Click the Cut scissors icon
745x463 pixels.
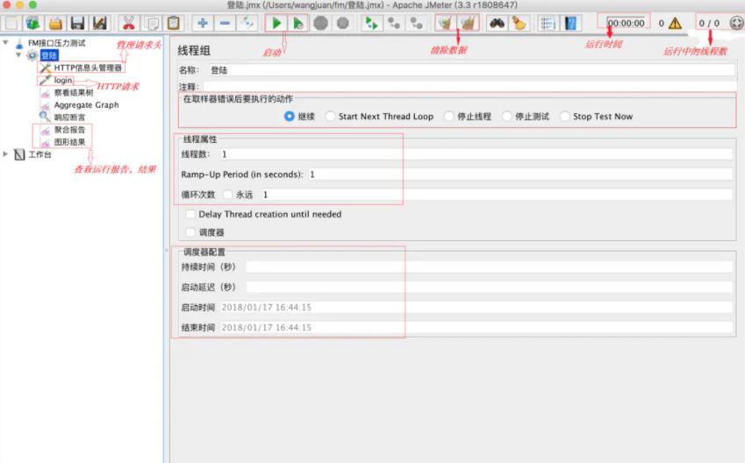tap(128, 24)
